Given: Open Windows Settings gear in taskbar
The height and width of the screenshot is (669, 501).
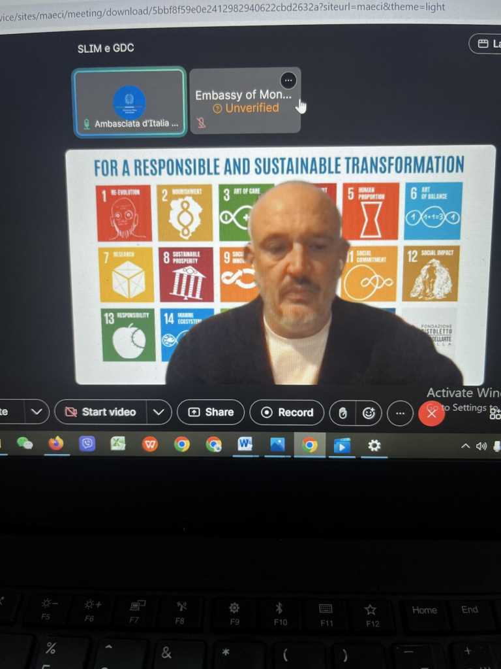Looking at the screenshot, I should (374, 446).
